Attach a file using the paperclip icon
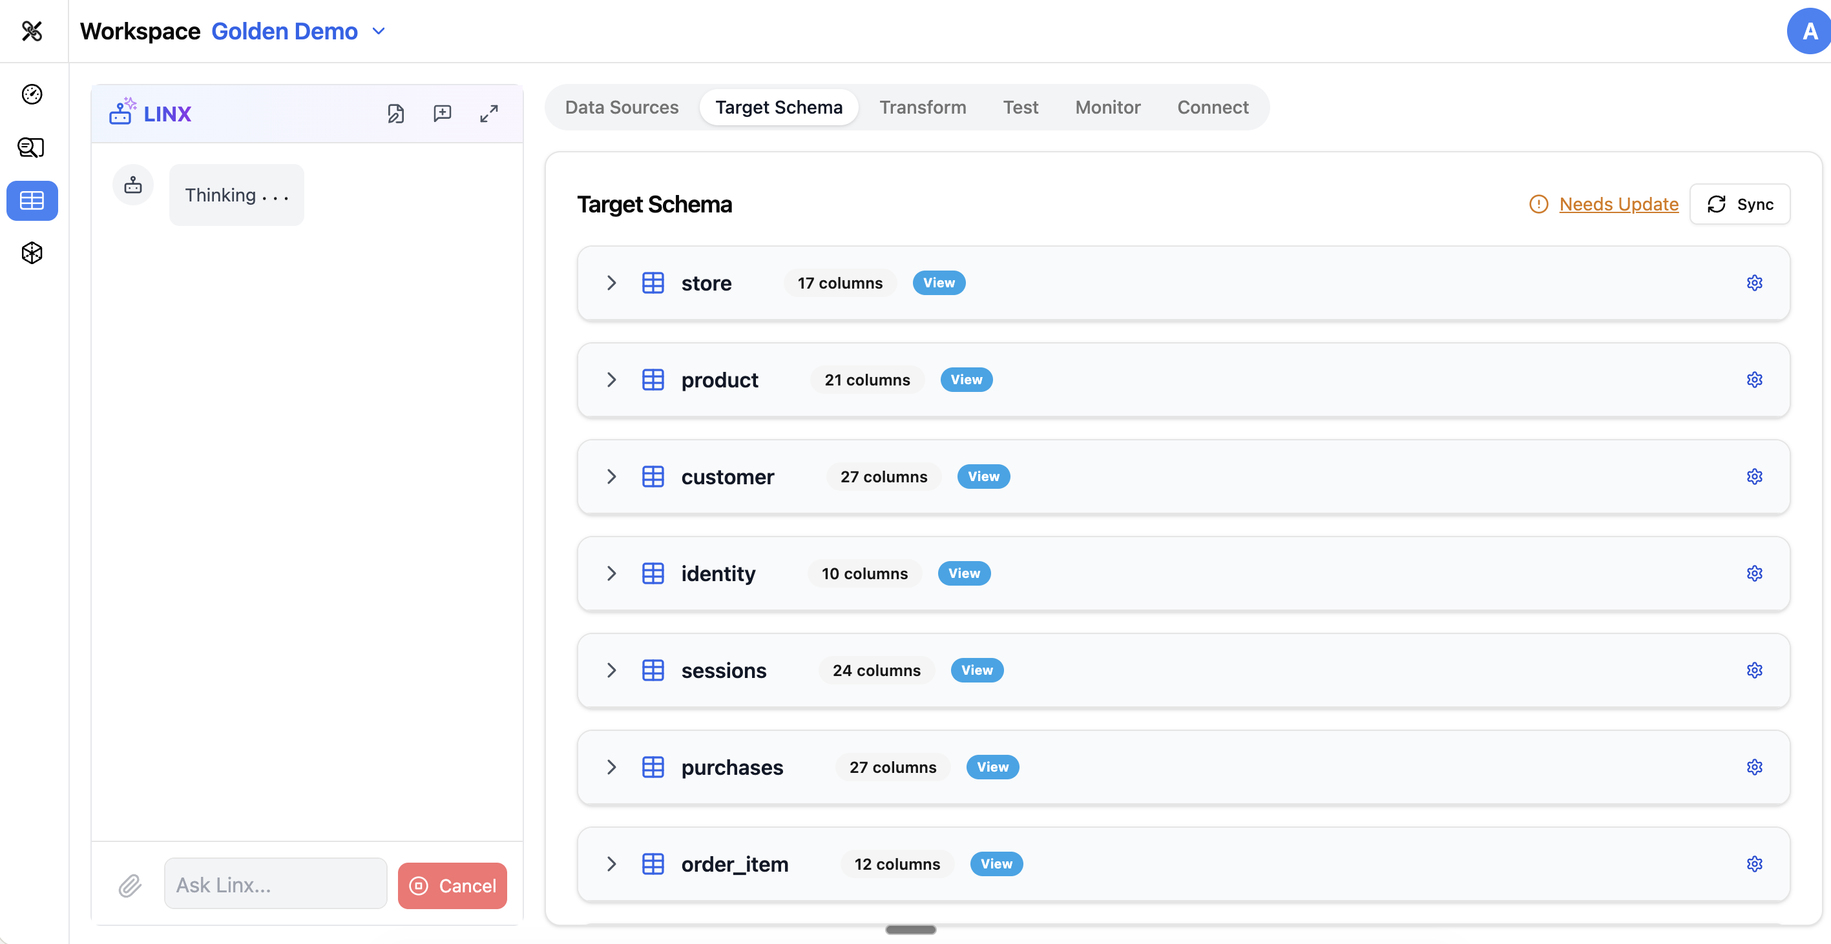The image size is (1831, 944). (129, 885)
